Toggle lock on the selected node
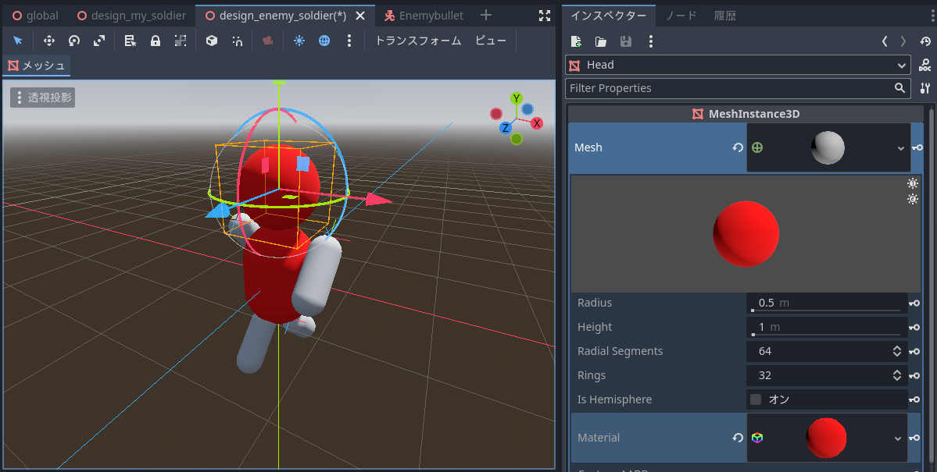The width and height of the screenshot is (937, 472). (x=155, y=41)
